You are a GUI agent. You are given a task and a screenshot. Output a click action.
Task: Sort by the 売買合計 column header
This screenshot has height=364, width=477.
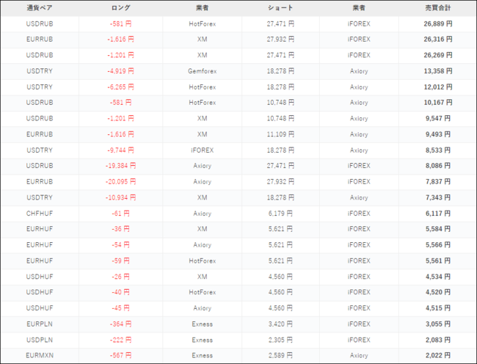pyautogui.click(x=438, y=8)
